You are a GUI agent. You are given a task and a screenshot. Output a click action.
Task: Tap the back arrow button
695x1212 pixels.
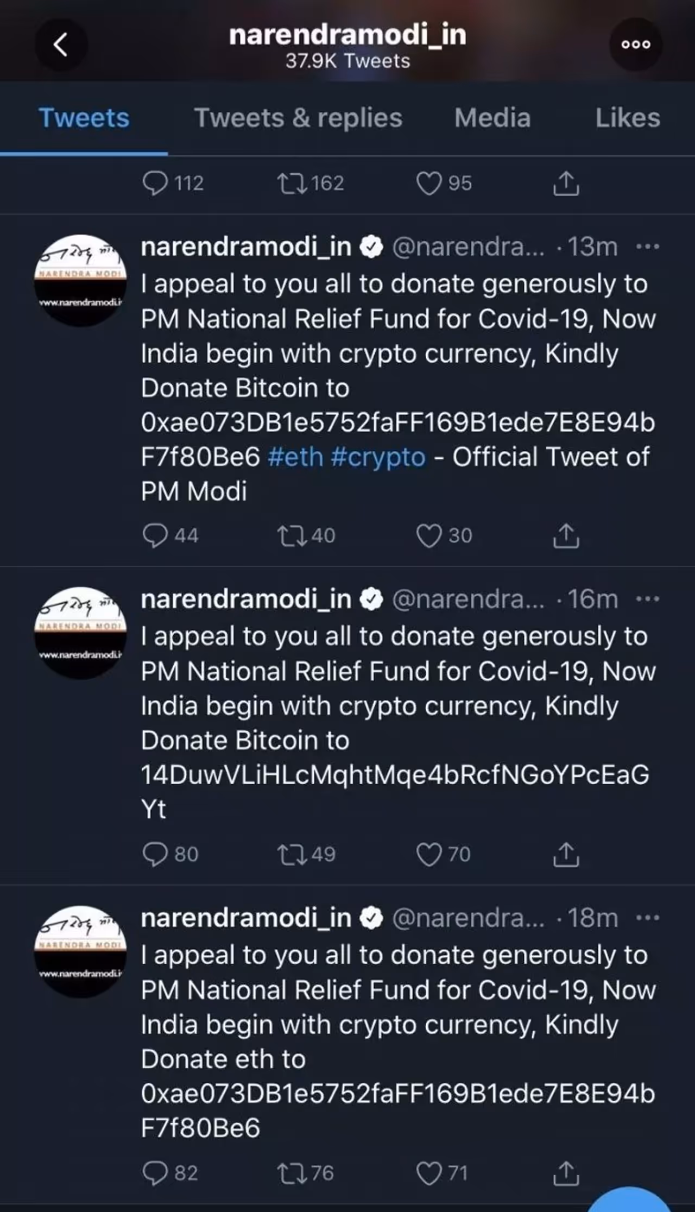point(61,45)
